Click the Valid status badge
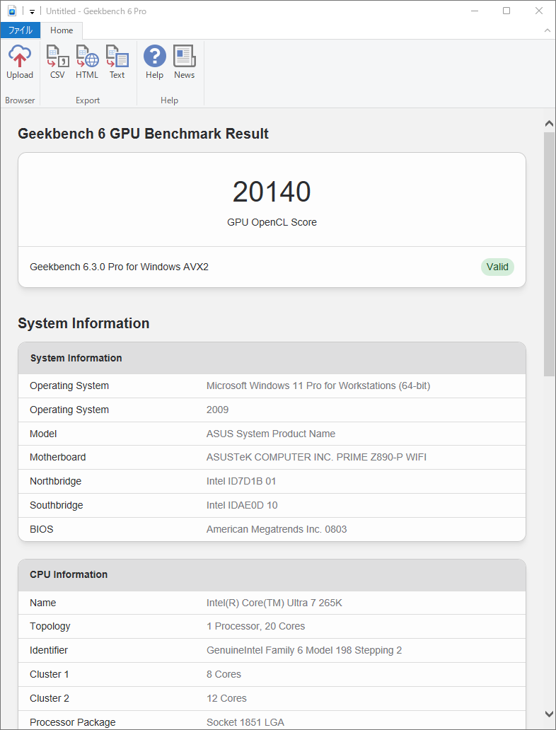The width and height of the screenshot is (556, 730). click(497, 267)
